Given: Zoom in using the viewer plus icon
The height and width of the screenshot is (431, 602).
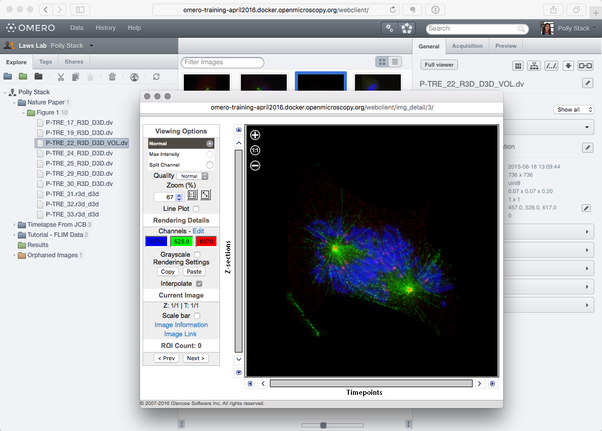Looking at the screenshot, I should [x=255, y=135].
